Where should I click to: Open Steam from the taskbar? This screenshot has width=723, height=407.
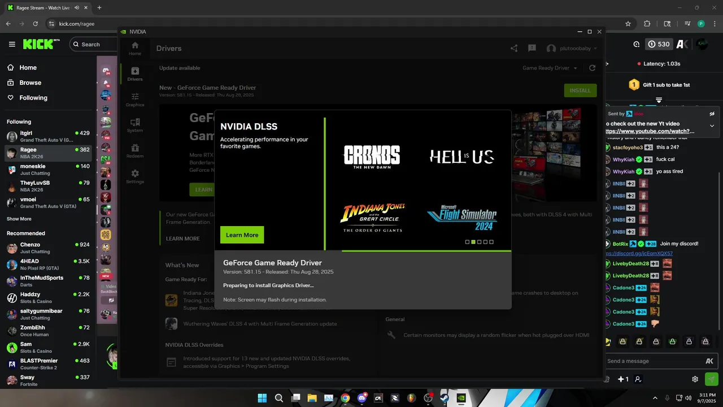(445, 398)
